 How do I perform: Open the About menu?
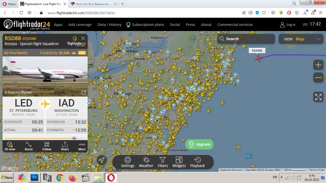click(206, 25)
